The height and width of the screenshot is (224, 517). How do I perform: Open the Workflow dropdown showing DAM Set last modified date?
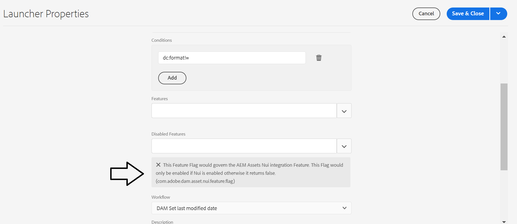point(251,208)
